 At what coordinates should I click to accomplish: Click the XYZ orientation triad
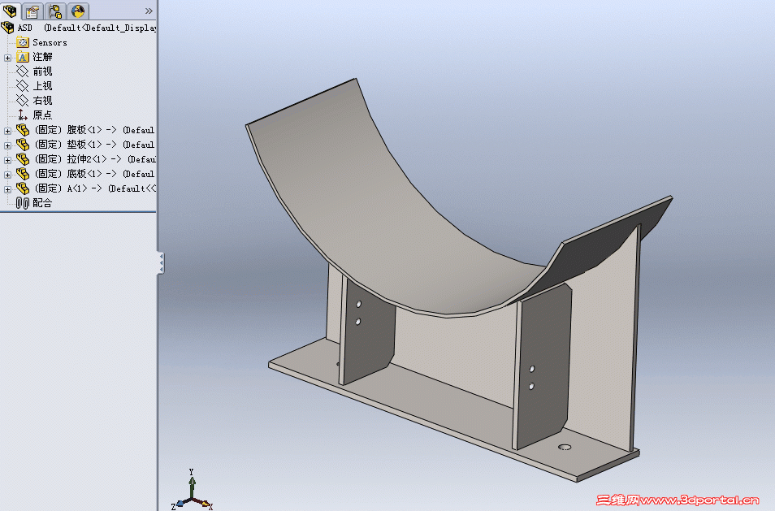[x=192, y=489]
